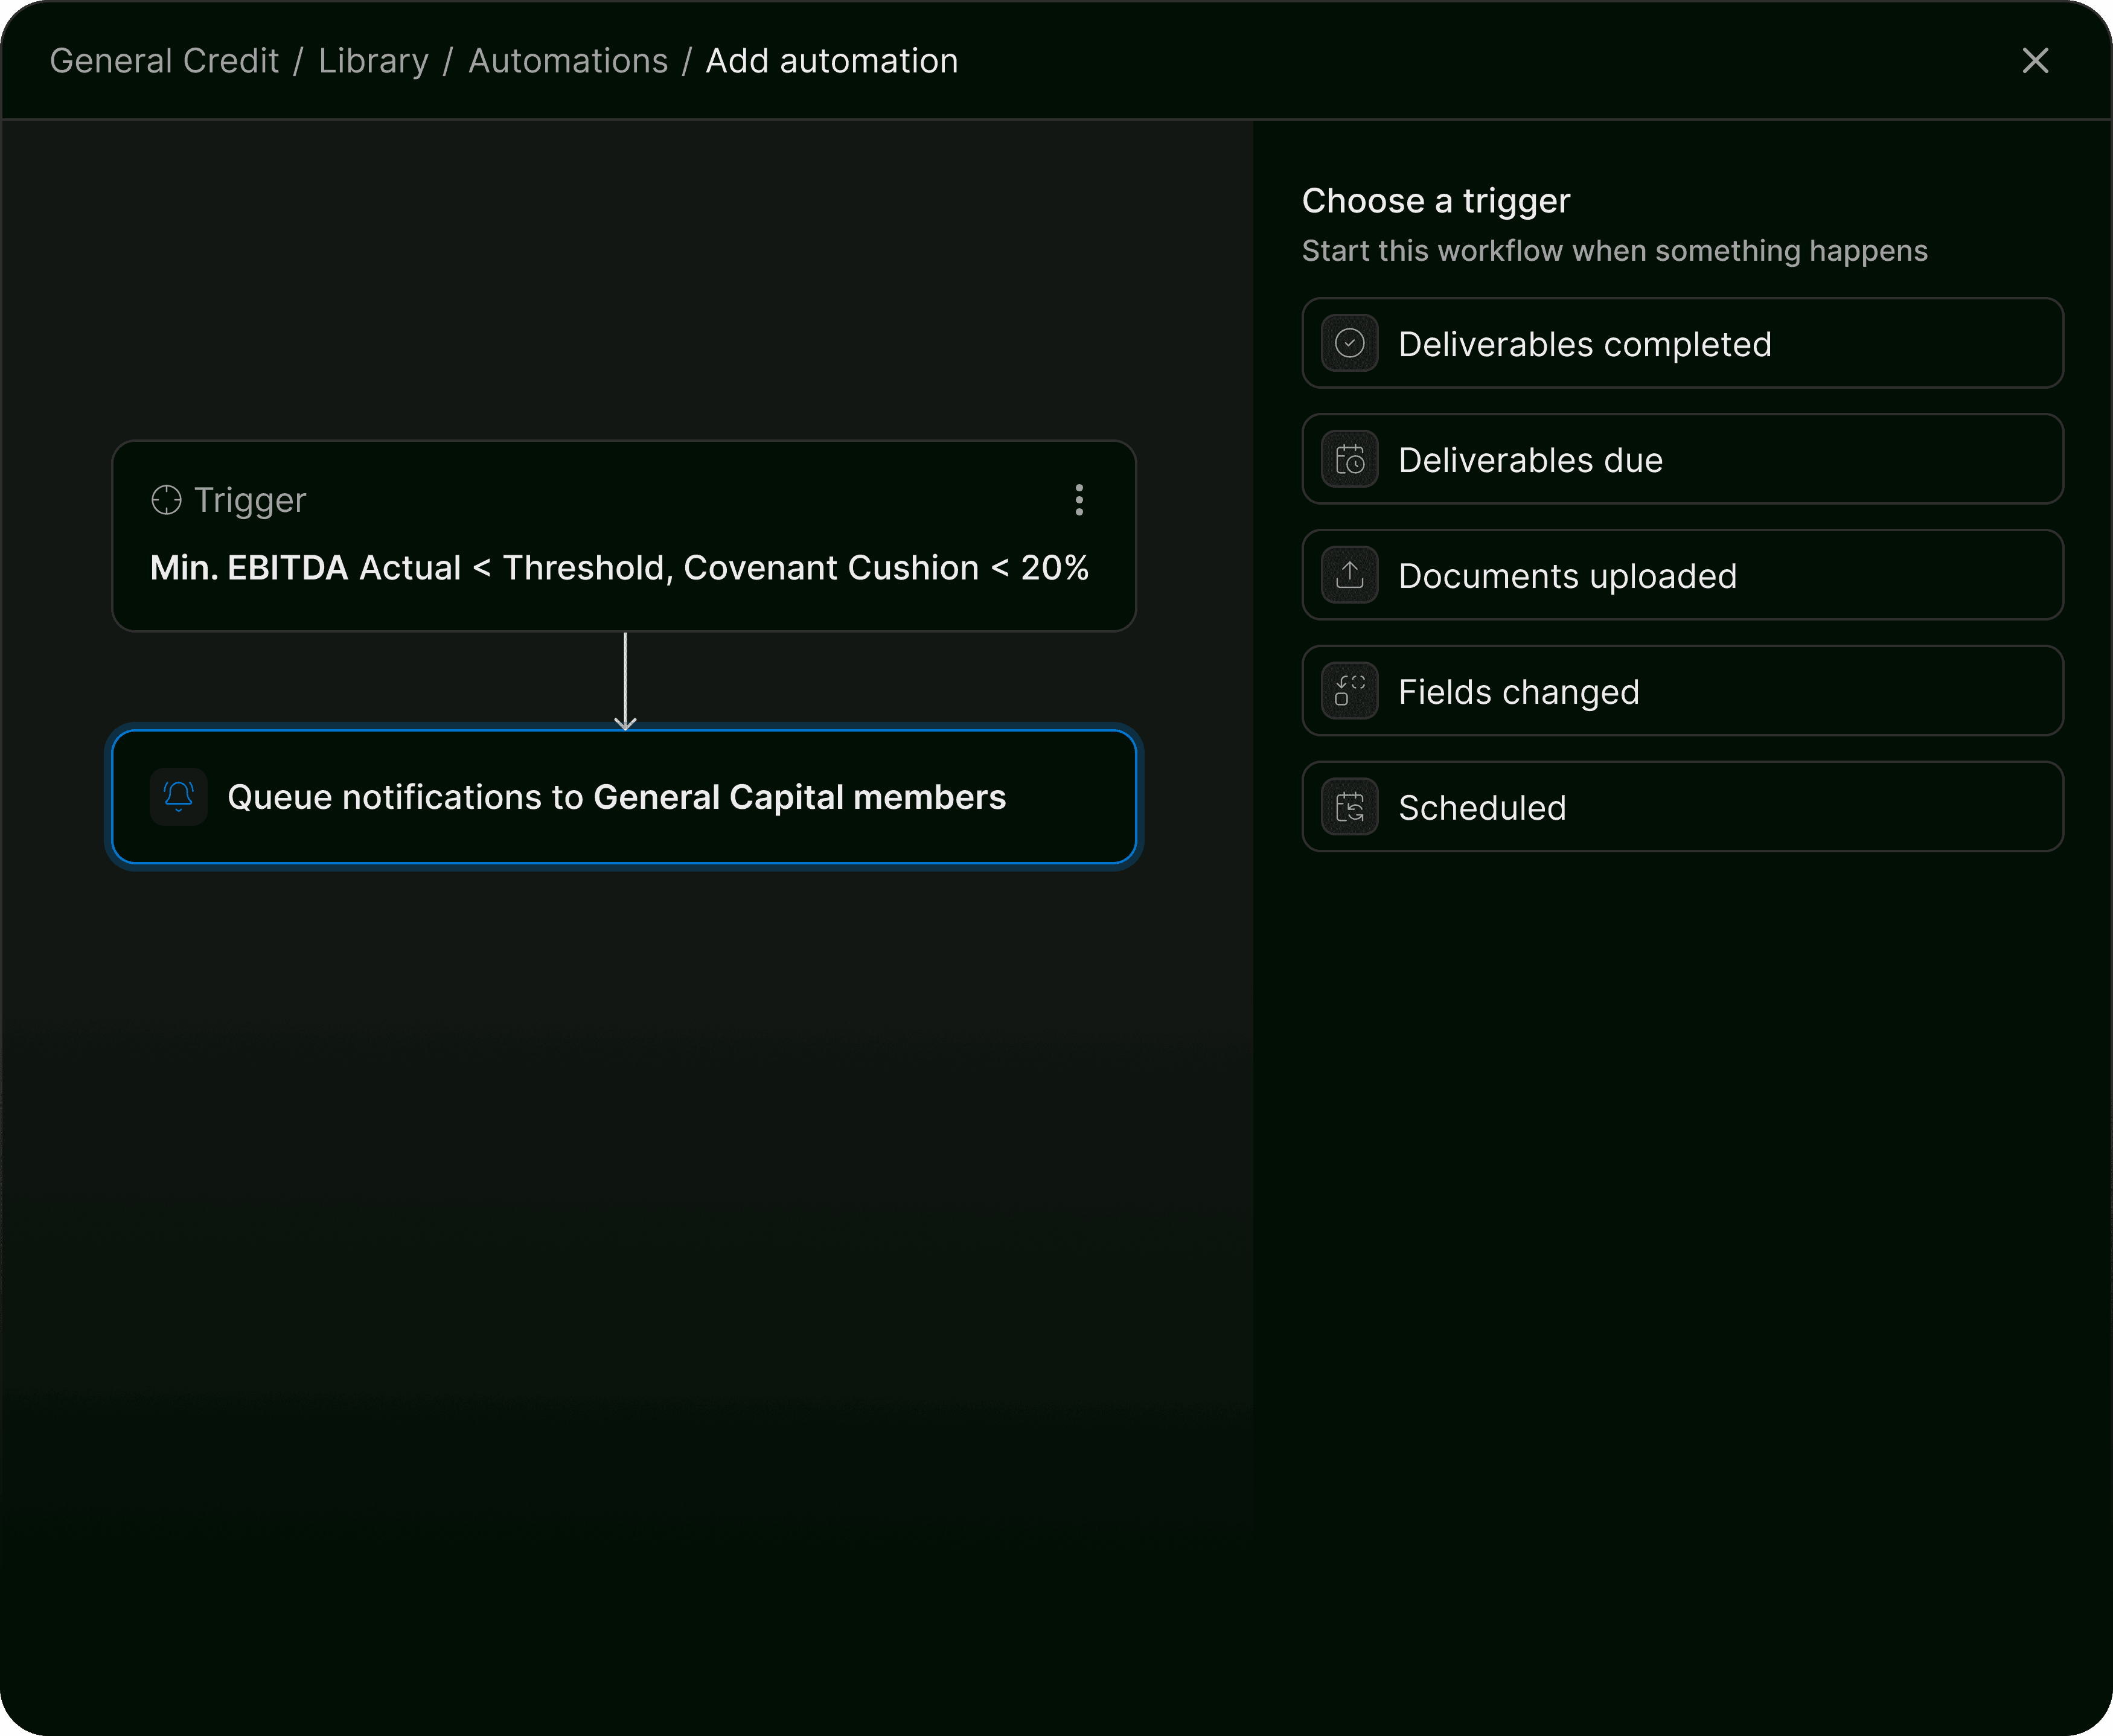The width and height of the screenshot is (2113, 1736).
Task: Navigate to Automations breadcrumb
Action: tap(567, 61)
